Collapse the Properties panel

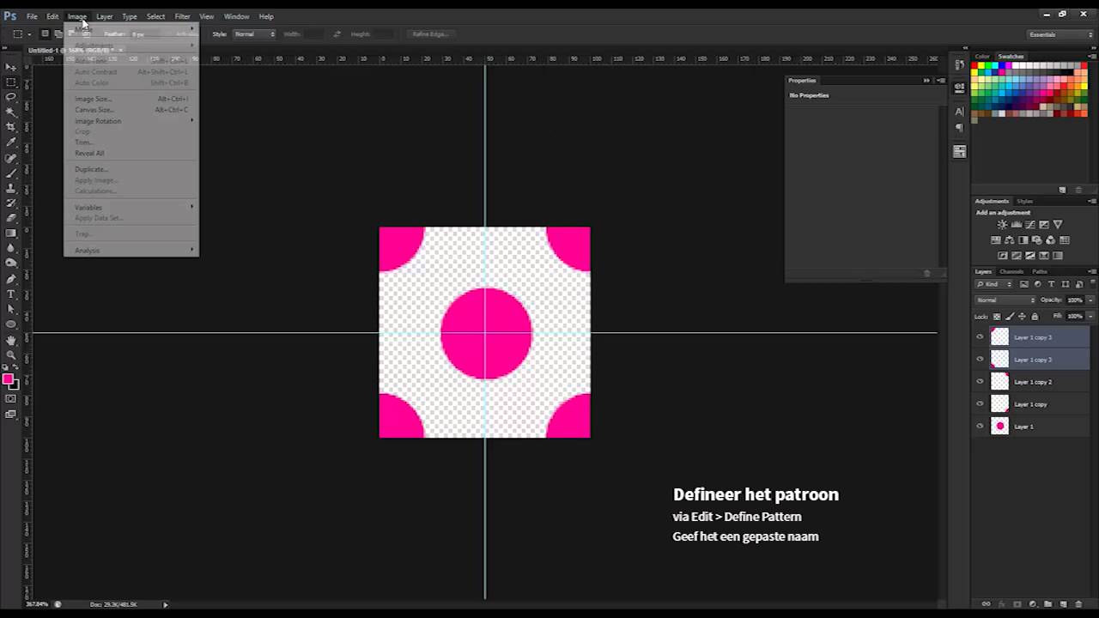[926, 81]
